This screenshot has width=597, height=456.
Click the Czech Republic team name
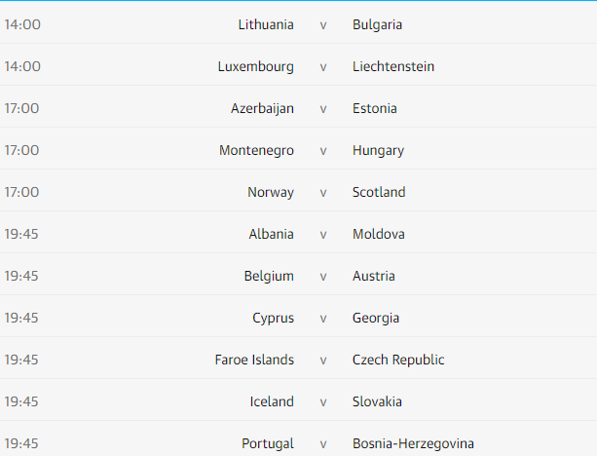398,360
